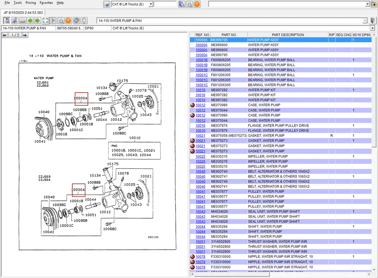The height and width of the screenshot is (278, 378).
Task: Click the 98705-58040 cell in the info bar
Action: click(70, 28)
